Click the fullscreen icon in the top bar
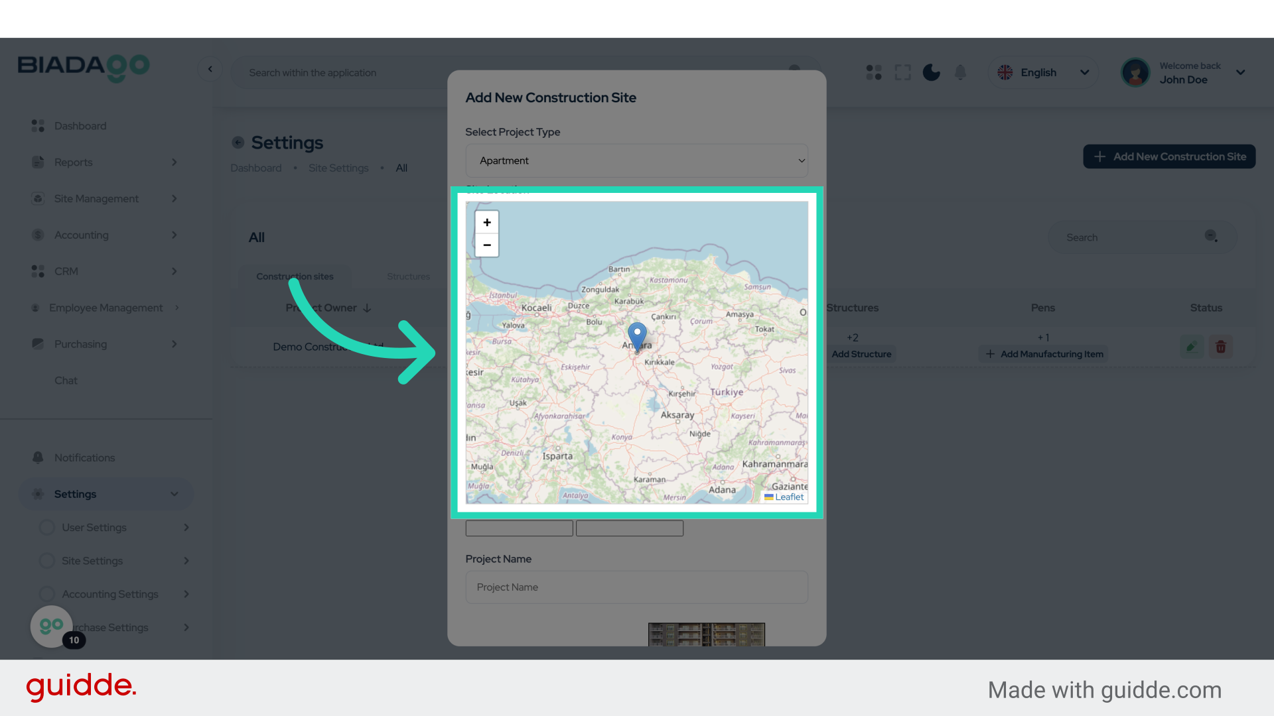The height and width of the screenshot is (716, 1274). pyautogui.click(x=902, y=72)
